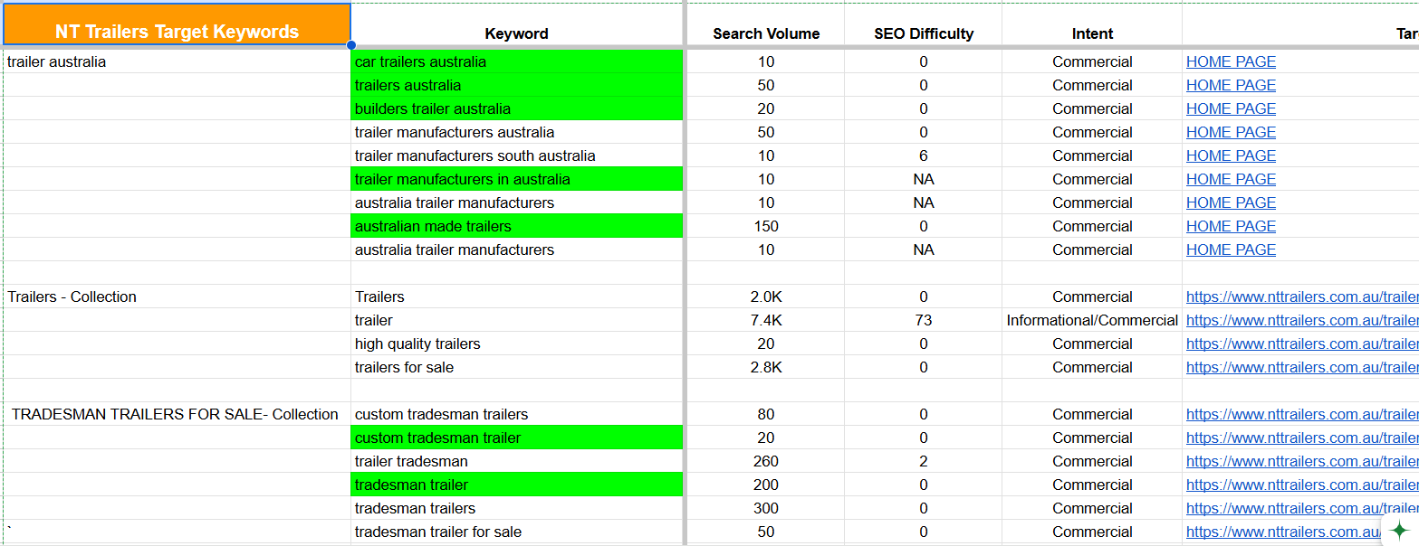Image resolution: width=1419 pixels, height=546 pixels.
Task: Open HOME PAGE link for 'car trailers australia'
Action: [1231, 61]
